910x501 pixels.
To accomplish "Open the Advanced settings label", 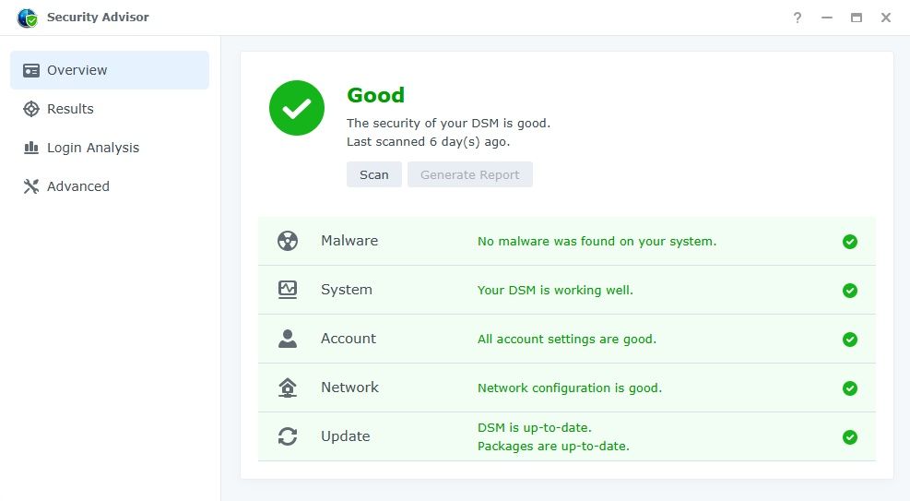I will coord(78,186).
